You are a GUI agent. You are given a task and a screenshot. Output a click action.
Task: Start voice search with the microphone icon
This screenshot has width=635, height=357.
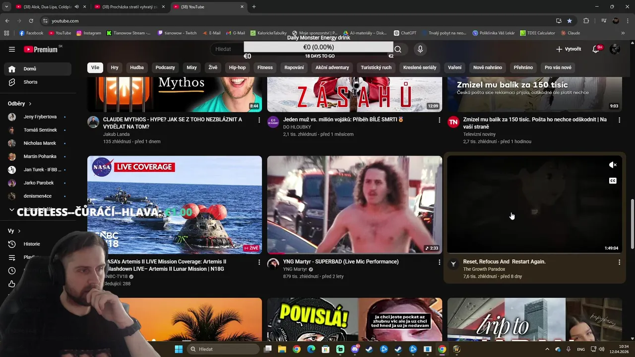pos(420,49)
